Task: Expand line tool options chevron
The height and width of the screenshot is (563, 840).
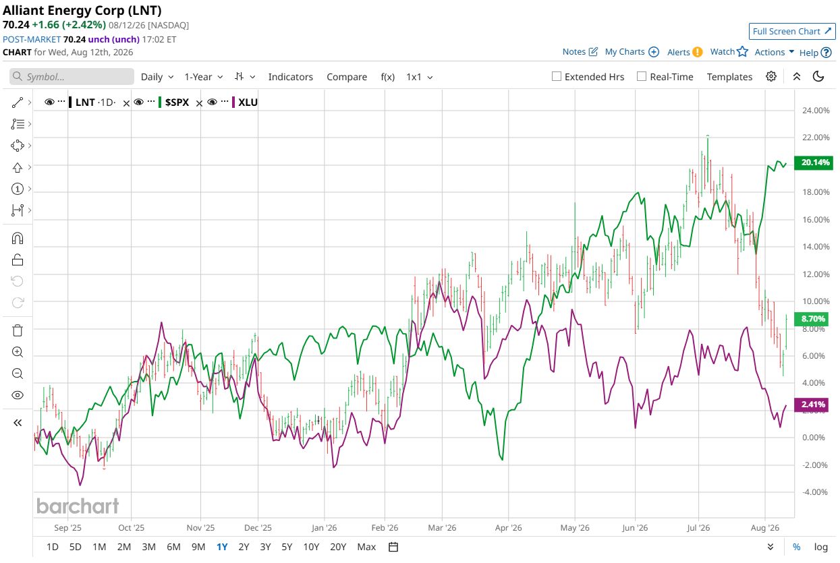Action: tap(29, 102)
